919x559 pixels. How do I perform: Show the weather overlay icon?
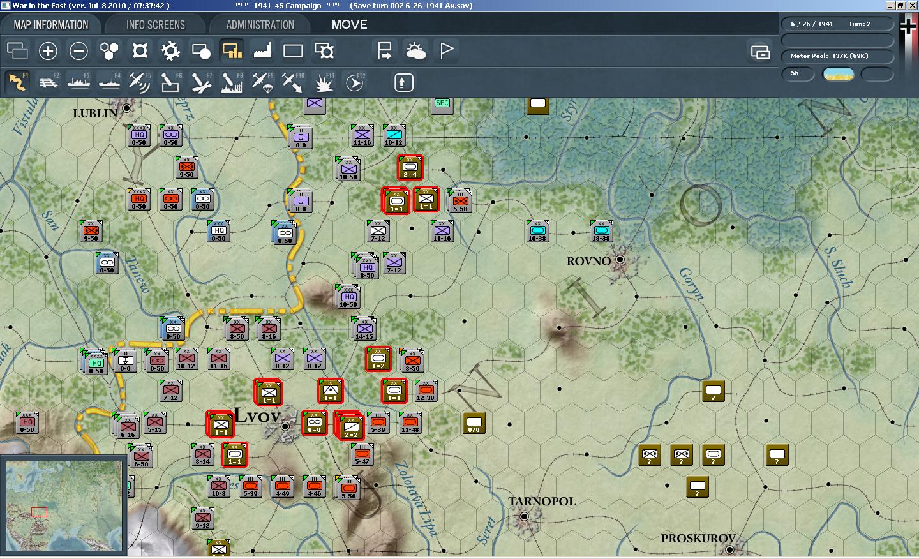click(415, 50)
